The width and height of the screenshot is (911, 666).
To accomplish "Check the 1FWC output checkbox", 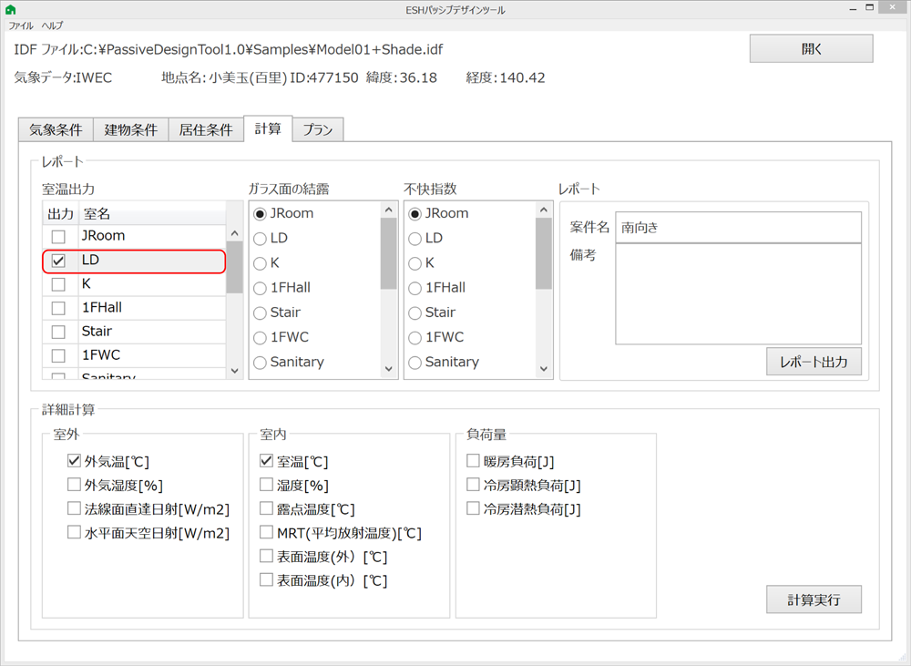I will pos(58,355).
